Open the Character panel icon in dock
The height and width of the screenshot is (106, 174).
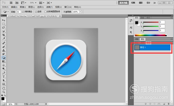(131, 27)
